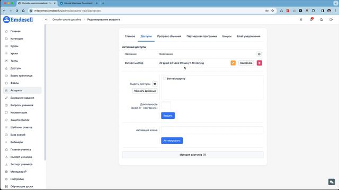Toggle the eye icon next to Выдать Доступы

coord(155,84)
